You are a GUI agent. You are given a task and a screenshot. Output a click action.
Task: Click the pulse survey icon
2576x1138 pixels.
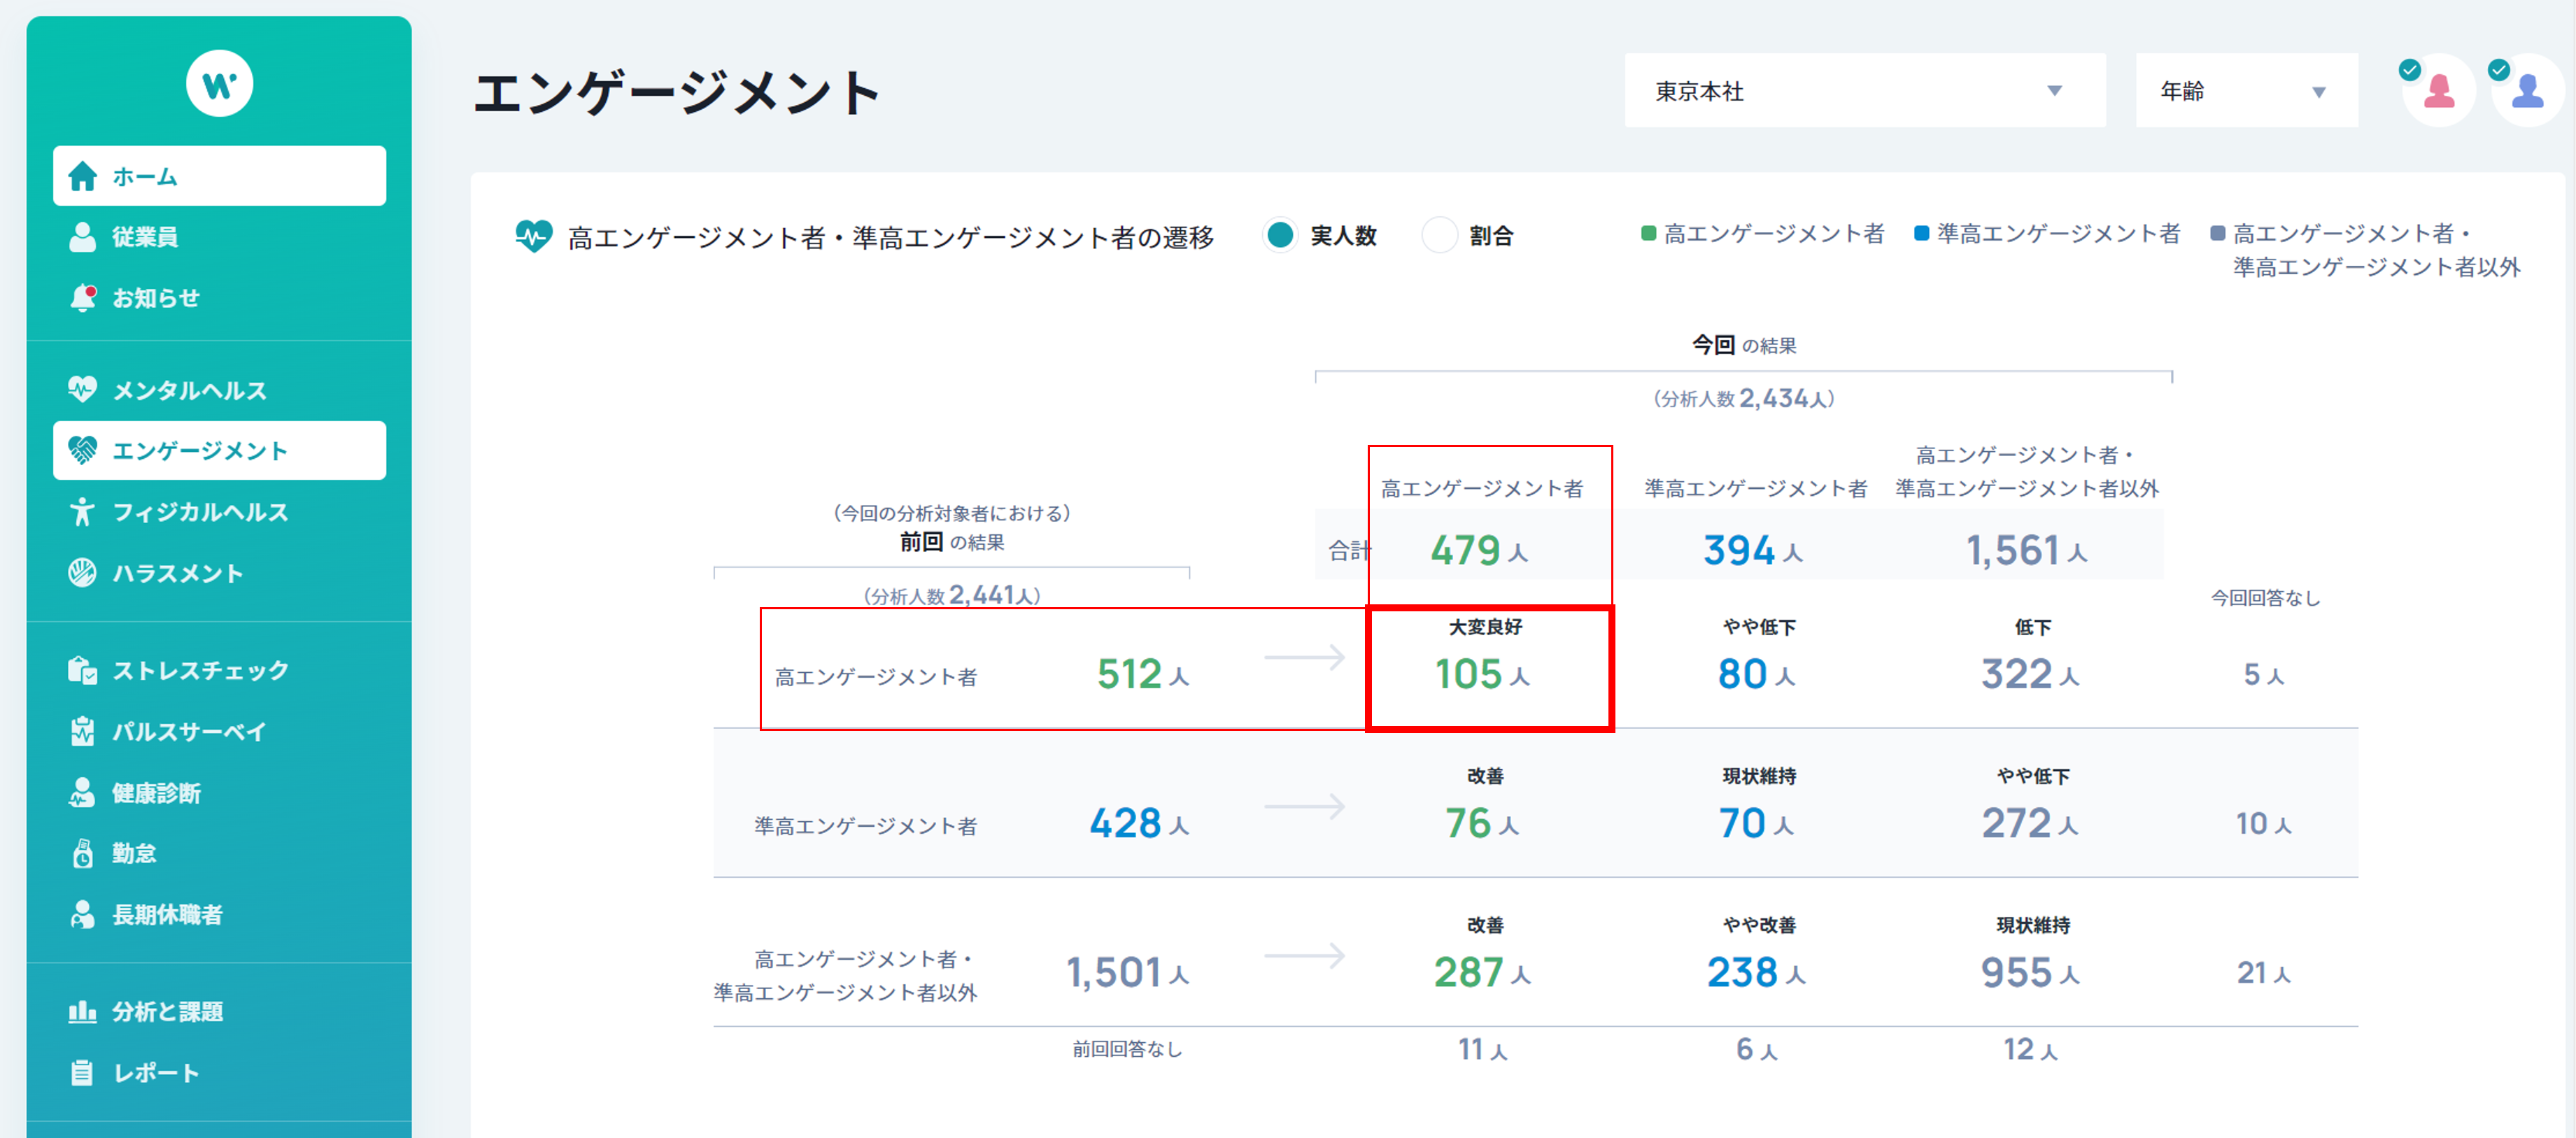point(82,731)
